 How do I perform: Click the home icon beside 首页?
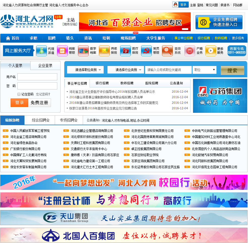(8, 38)
